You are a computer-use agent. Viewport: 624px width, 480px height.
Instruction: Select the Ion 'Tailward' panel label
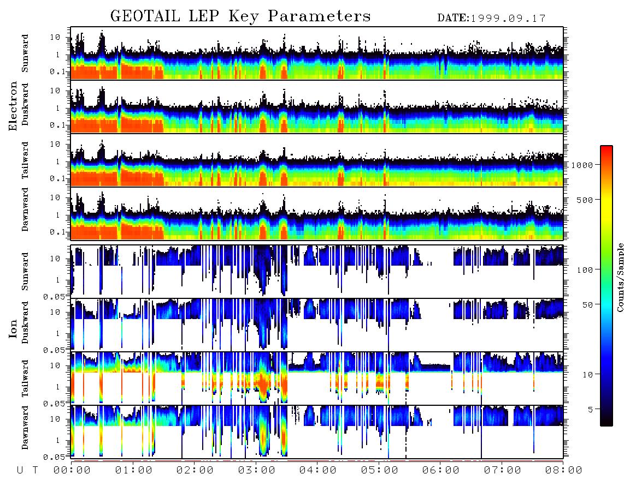tap(25, 379)
